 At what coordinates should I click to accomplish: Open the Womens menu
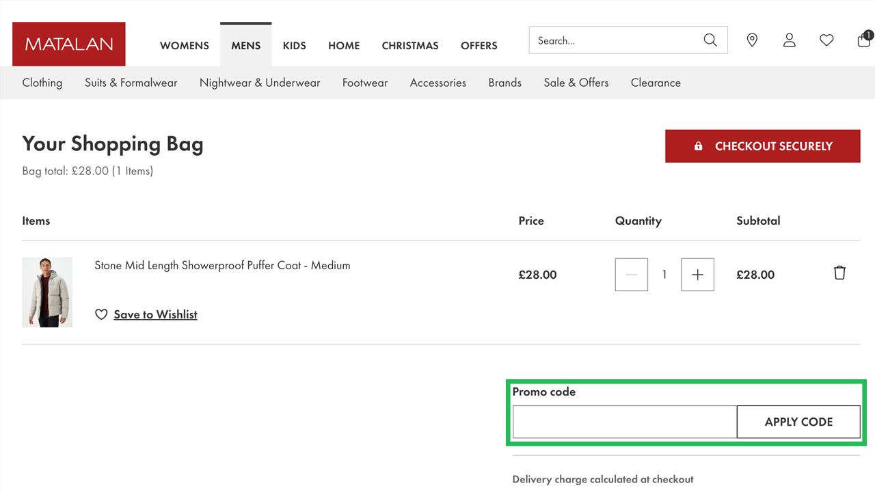pos(185,46)
